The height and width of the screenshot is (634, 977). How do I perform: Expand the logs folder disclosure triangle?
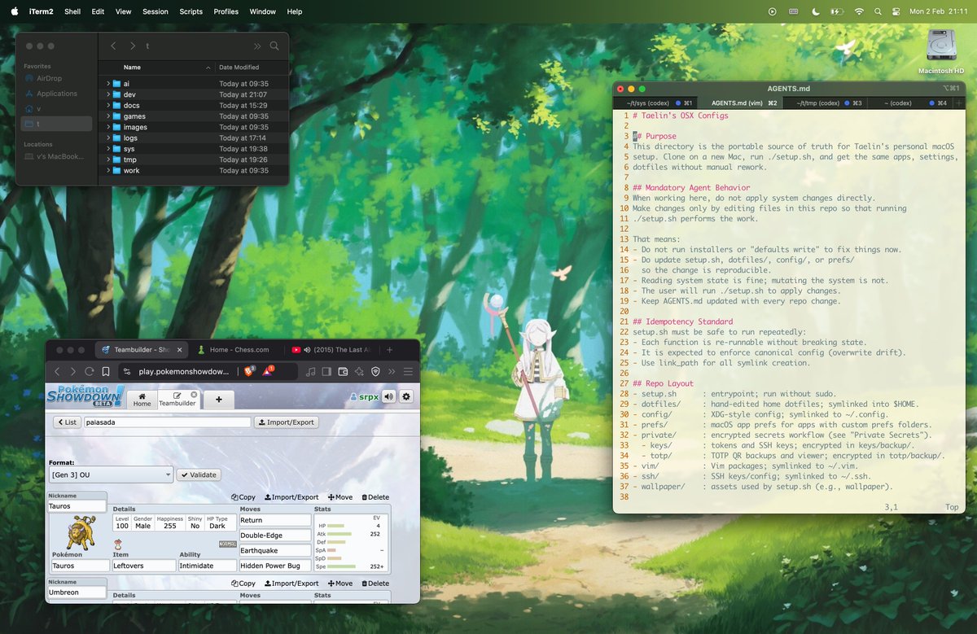point(108,138)
